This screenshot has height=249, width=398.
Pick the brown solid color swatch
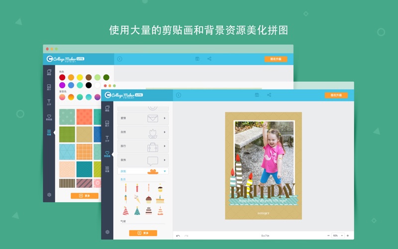[x=89, y=77]
